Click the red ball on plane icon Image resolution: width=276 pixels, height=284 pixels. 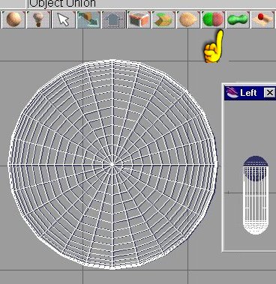tap(262, 19)
